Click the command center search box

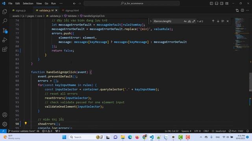tap(132, 4)
